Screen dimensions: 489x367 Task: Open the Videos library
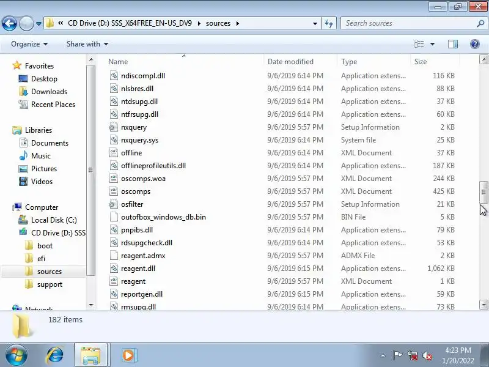point(42,181)
